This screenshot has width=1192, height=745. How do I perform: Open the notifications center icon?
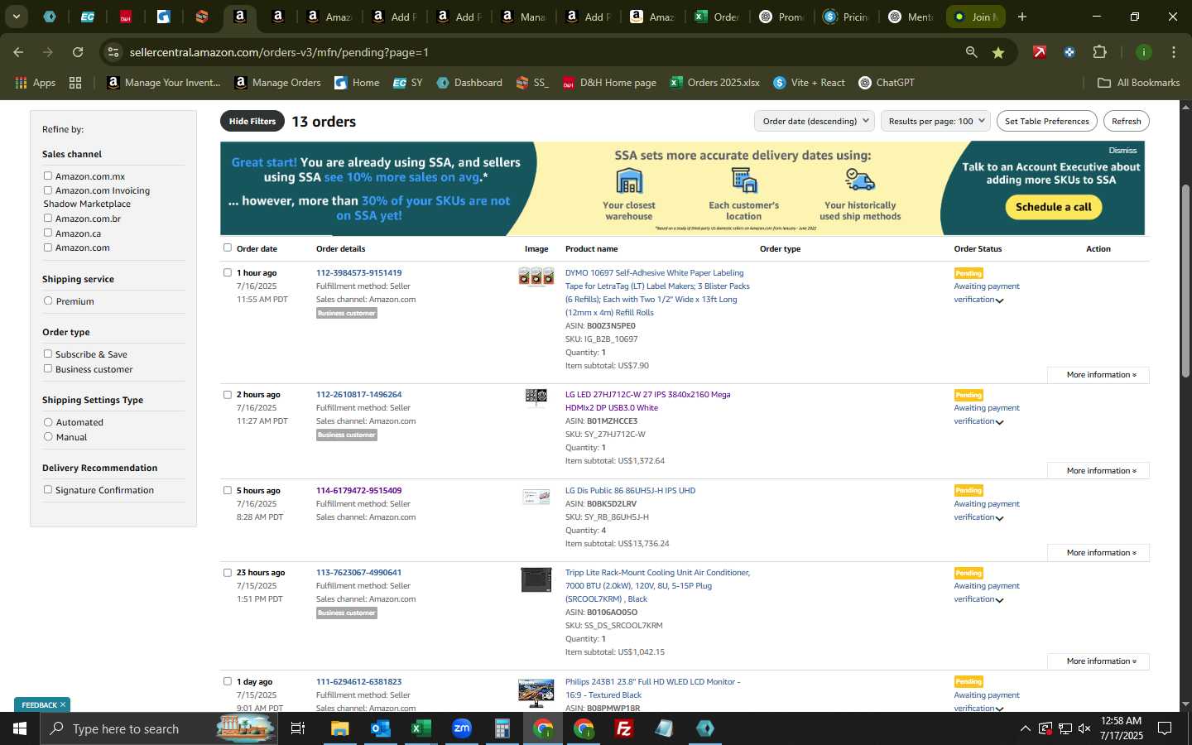1164,728
